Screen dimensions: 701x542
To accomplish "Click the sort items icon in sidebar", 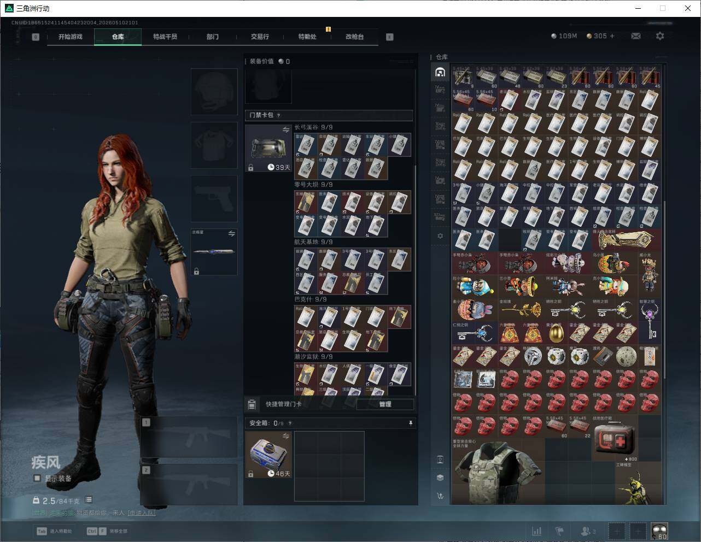I will (440, 496).
